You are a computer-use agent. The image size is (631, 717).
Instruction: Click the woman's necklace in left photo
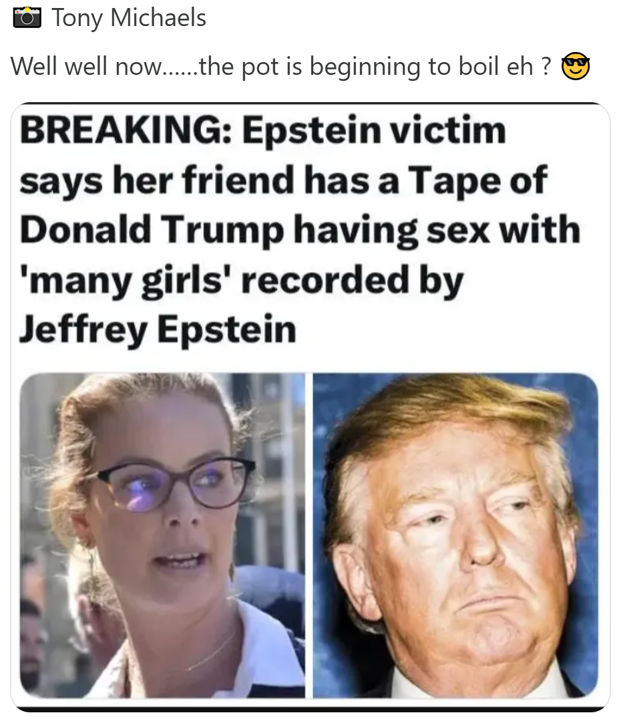click(x=209, y=652)
